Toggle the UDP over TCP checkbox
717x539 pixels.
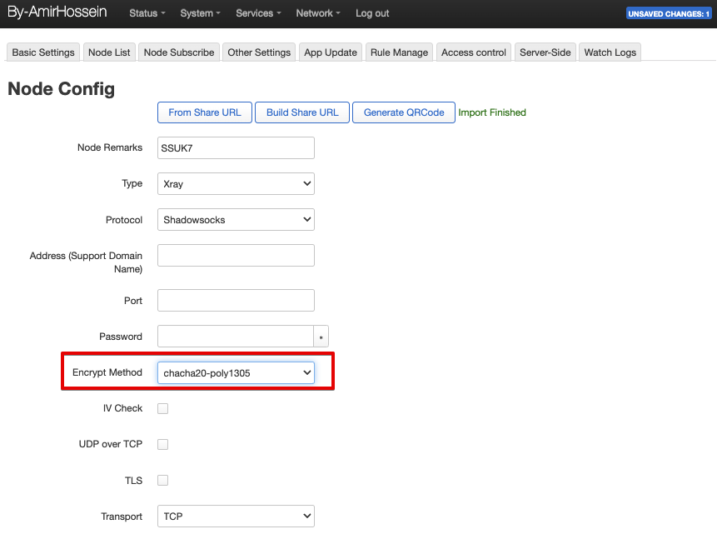coord(163,444)
